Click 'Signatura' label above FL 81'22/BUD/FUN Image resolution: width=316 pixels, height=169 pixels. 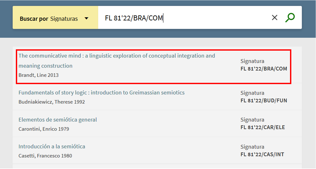pyautogui.click(x=252, y=93)
